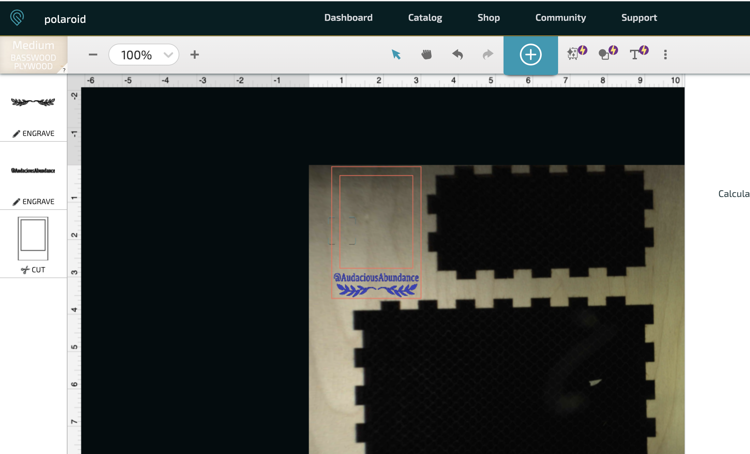Open the Magic Canvas artwork tool
Screen dimensions: 750x454
click(x=576, y=53)
